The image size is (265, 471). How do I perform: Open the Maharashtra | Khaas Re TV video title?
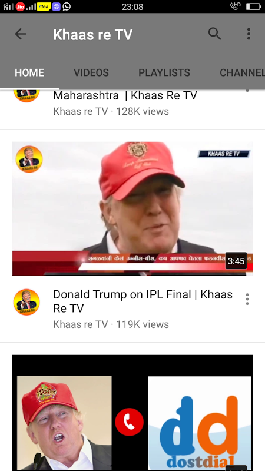pos(125,95)
